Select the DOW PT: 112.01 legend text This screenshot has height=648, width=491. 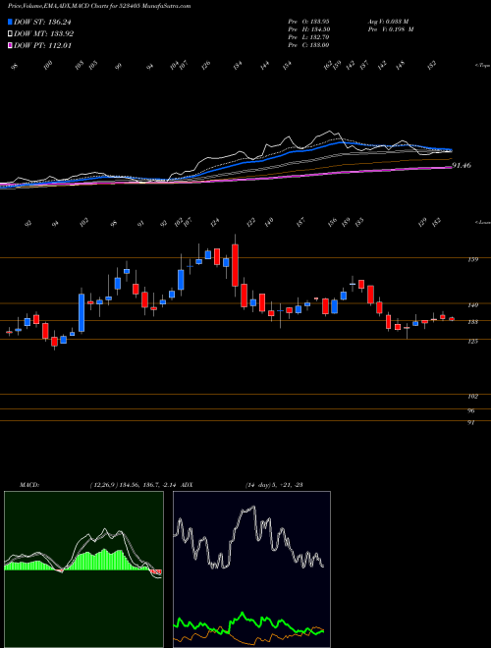pos(42,45)
